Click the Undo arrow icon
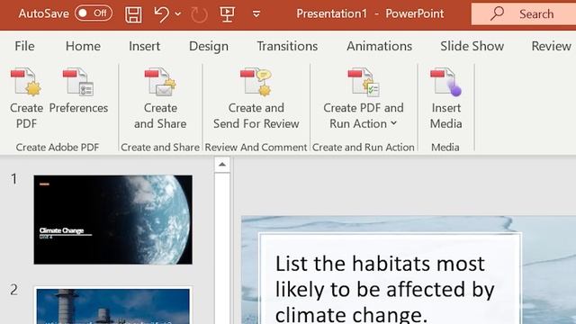Viewport: 576px width, 324px height. (161, 14)
